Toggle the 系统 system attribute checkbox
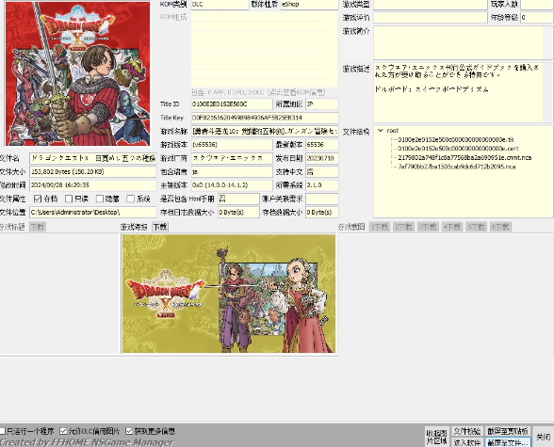554x447 pixels. click(x=130, y=199)
